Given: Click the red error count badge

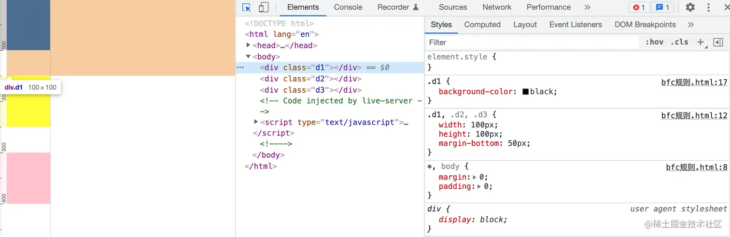Looking at the screenshot, I should click(x=639, y=7).
